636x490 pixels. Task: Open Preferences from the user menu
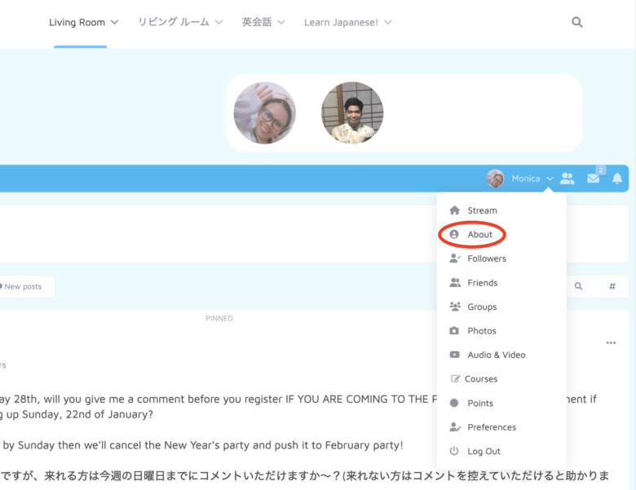coord(491,427)
